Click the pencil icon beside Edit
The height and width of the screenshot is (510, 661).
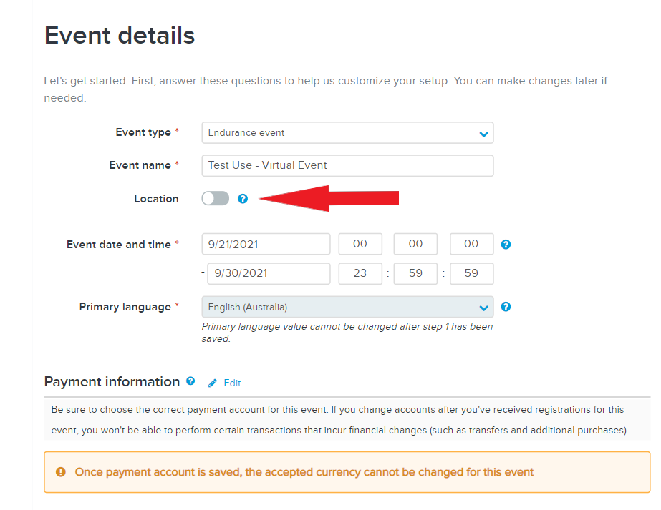(x=213, y=383)
